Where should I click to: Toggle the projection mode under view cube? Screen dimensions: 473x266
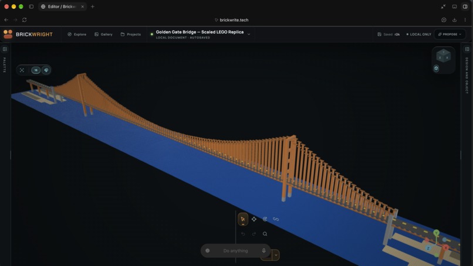pyautogui.click(x=436, y=69)
